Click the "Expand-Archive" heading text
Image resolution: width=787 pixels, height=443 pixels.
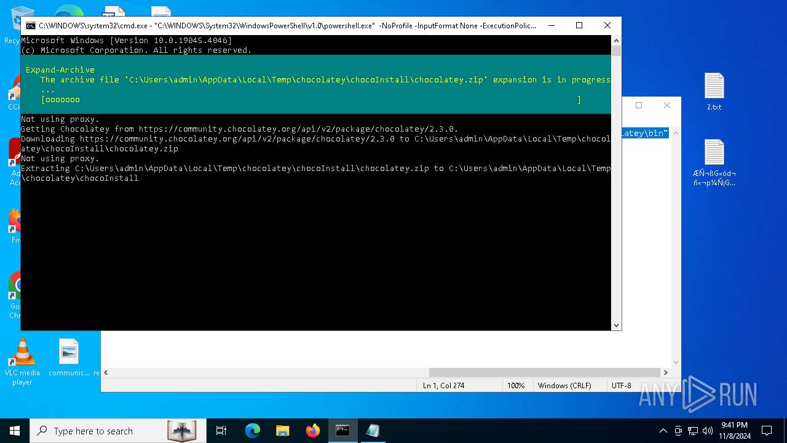(x=60, y=70)
